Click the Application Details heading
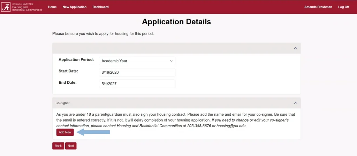The image size is (357, 156). pos(176,22)
